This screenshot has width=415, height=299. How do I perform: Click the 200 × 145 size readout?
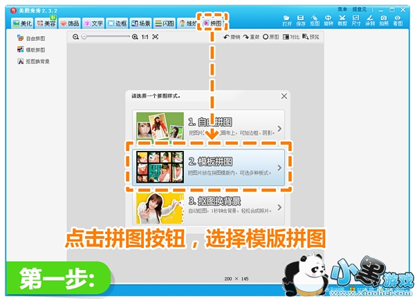click(x=237, y=279)
